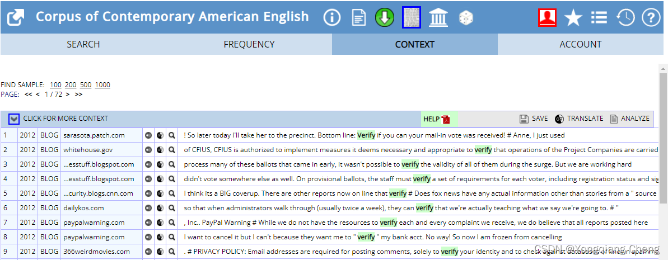
Task: Choose a sample of 200
Action: (x=71, y=84)
